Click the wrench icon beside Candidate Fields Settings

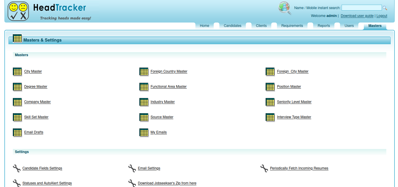tap(17, 168)
